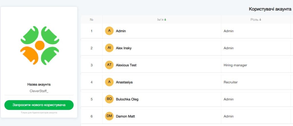Sort by role using the arrow icon

click(260, 20)
